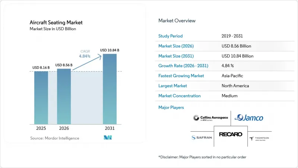The width and height of the screenshot is (298, 168).
Task: Click the 'Fastest Growing Market' label
Action: [181, 76]
